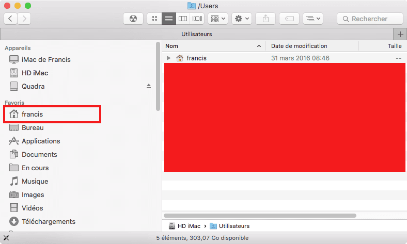Image resolution: width=407 pixels, height=244 pixels.
Task: Click the Rechercher search field
Action: pyautogui.click(x=370, y=19)
